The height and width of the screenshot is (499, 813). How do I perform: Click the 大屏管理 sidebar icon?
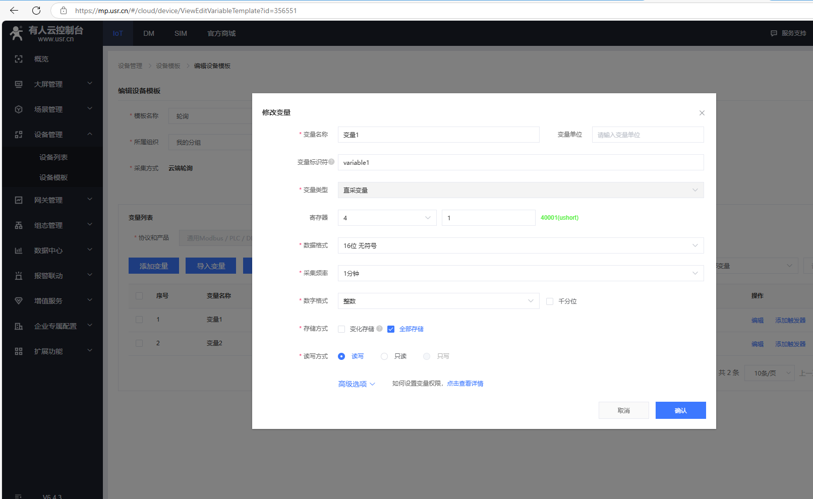click(19, 84)
